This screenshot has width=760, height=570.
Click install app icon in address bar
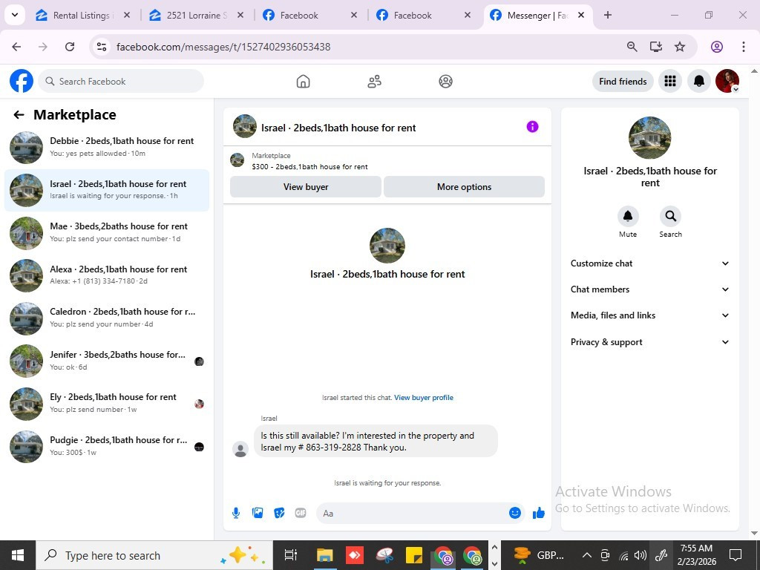pos(656,47)
